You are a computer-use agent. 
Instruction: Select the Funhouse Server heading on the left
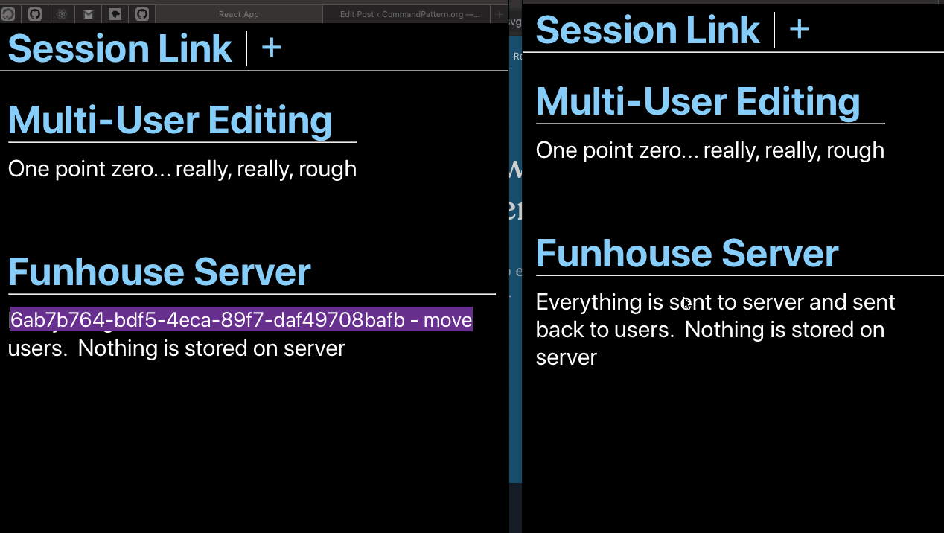[159, 272]
